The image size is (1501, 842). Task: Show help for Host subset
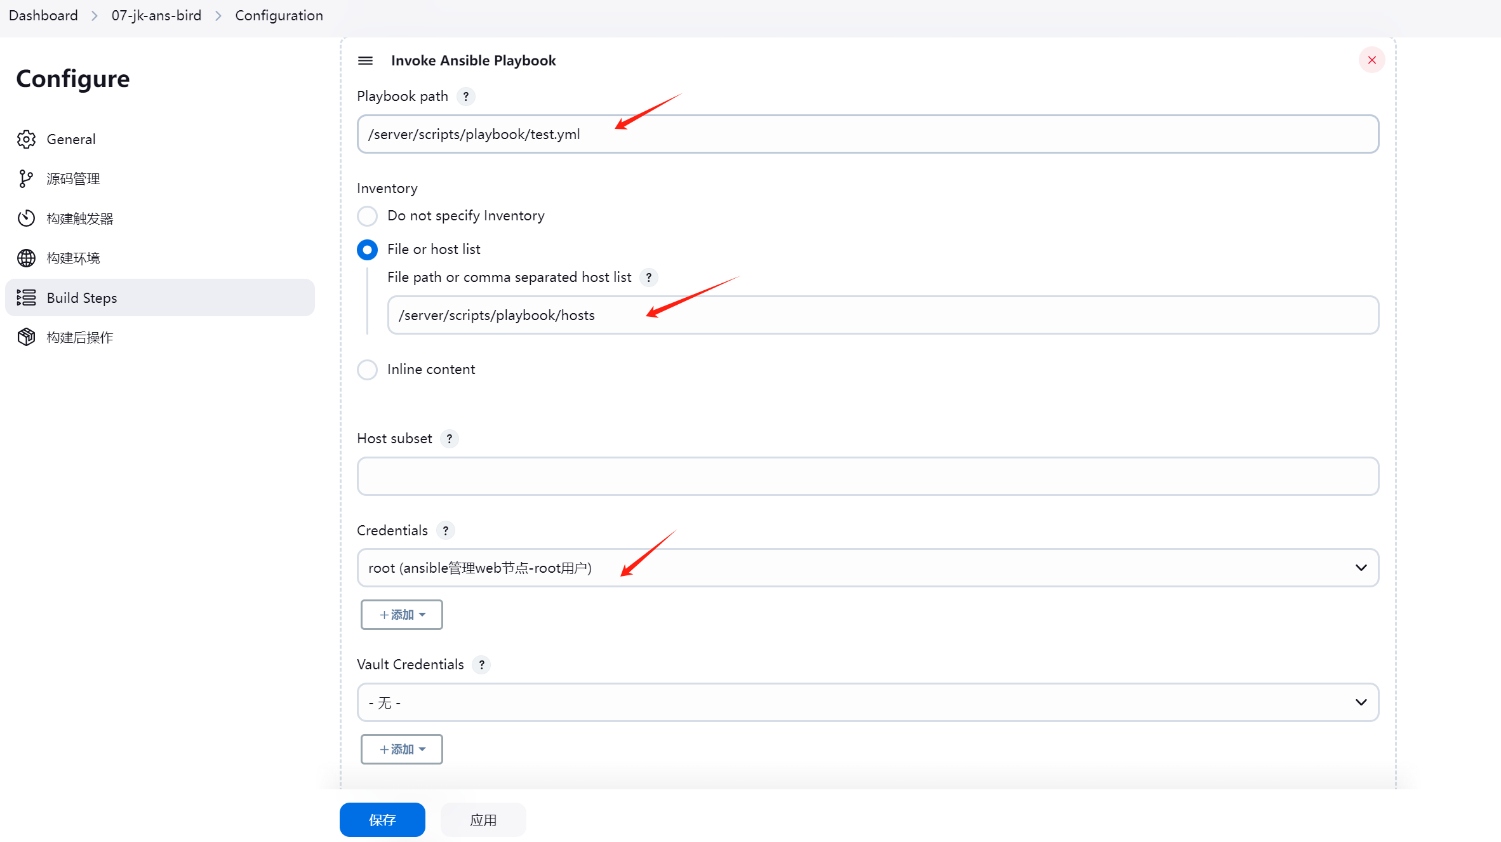449,439
